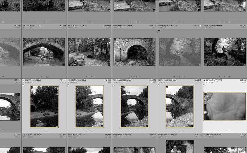Set rating dots under NH20260815-145807.RAF
The image size is (247, 153).
tap(44, 131)
